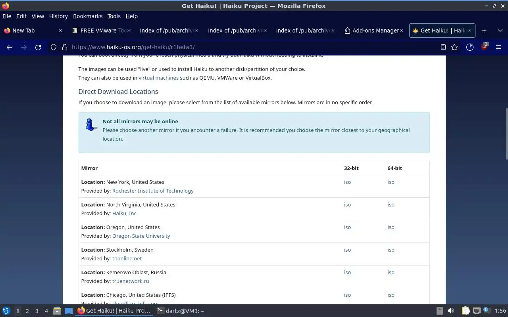Expand the list all tabs dropdown
The height and width of the screenshot is (317, 508).
pos(500,31)
